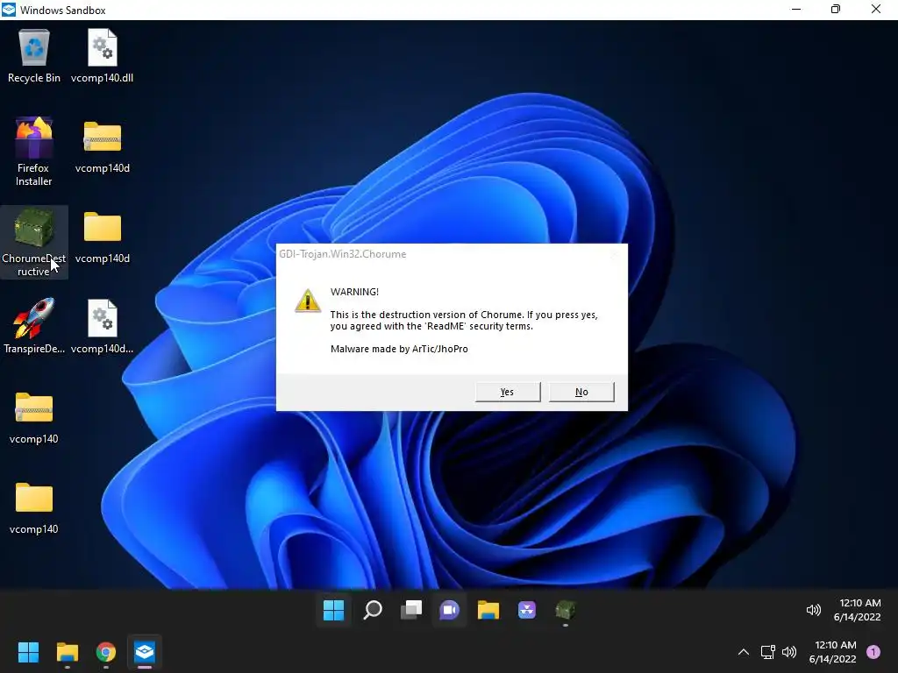
Task: Select the vcomp140.dll file icon
Action: click(x=102, y=56)
